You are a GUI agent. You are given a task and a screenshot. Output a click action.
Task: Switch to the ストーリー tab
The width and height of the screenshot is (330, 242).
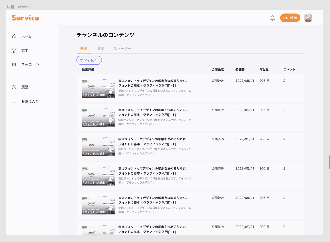122,49
